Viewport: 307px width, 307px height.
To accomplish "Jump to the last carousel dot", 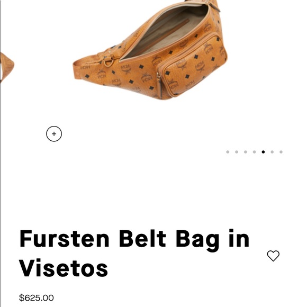I will 281,152.
